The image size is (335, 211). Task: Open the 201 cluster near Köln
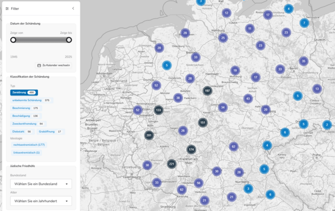click(149, 135)
